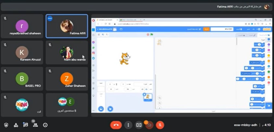The height and width of the screenshot is (132, 274).
Task: Click options dots on Fatima Afifi tile
Action: (x=50, y=18)
